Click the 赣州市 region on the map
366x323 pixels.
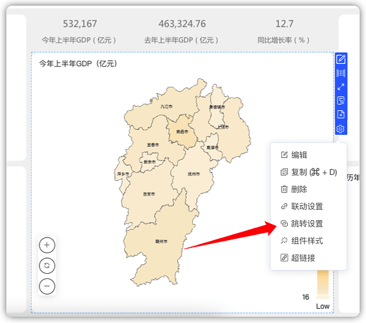pos(161,241)
